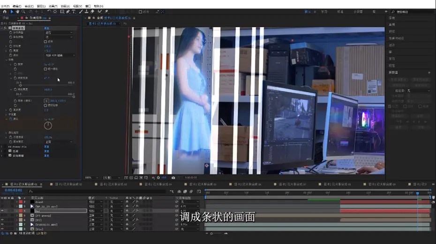Expand the 字符 panel on the right
This screenshot has height=244, width=436.
click(x=392, y=59)
